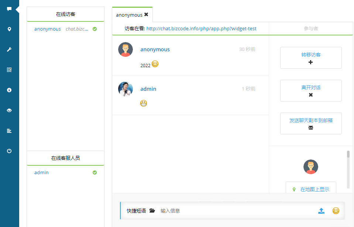Click the green pin icon beside 在地图上显示
This screenshot has width=354, height=227.
tap(294, 189)
